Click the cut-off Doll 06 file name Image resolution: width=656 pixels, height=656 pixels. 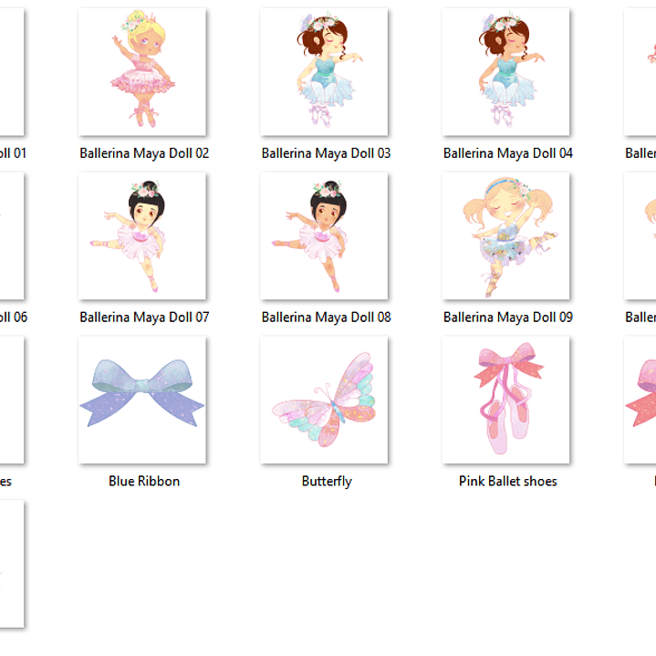(14, 318)
